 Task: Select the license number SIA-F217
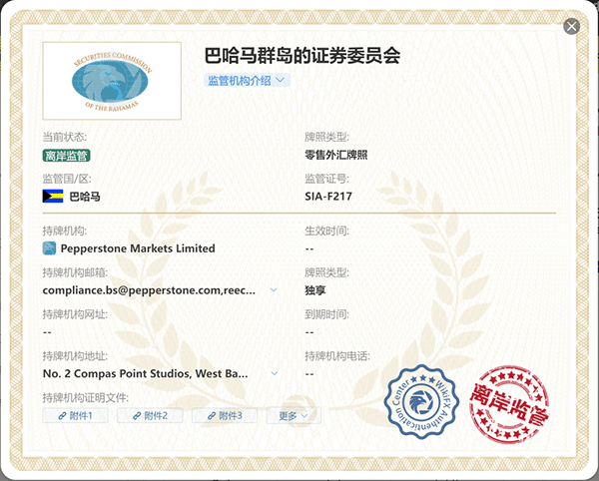[x=328, y=197]
